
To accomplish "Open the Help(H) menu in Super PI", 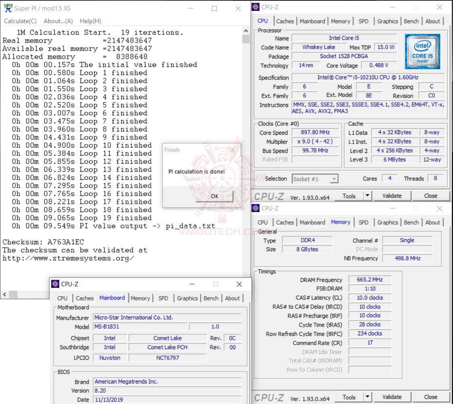I will tap(90, 21).
